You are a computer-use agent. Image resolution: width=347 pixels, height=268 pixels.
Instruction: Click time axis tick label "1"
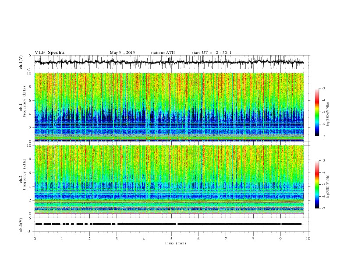coord(62,239)
